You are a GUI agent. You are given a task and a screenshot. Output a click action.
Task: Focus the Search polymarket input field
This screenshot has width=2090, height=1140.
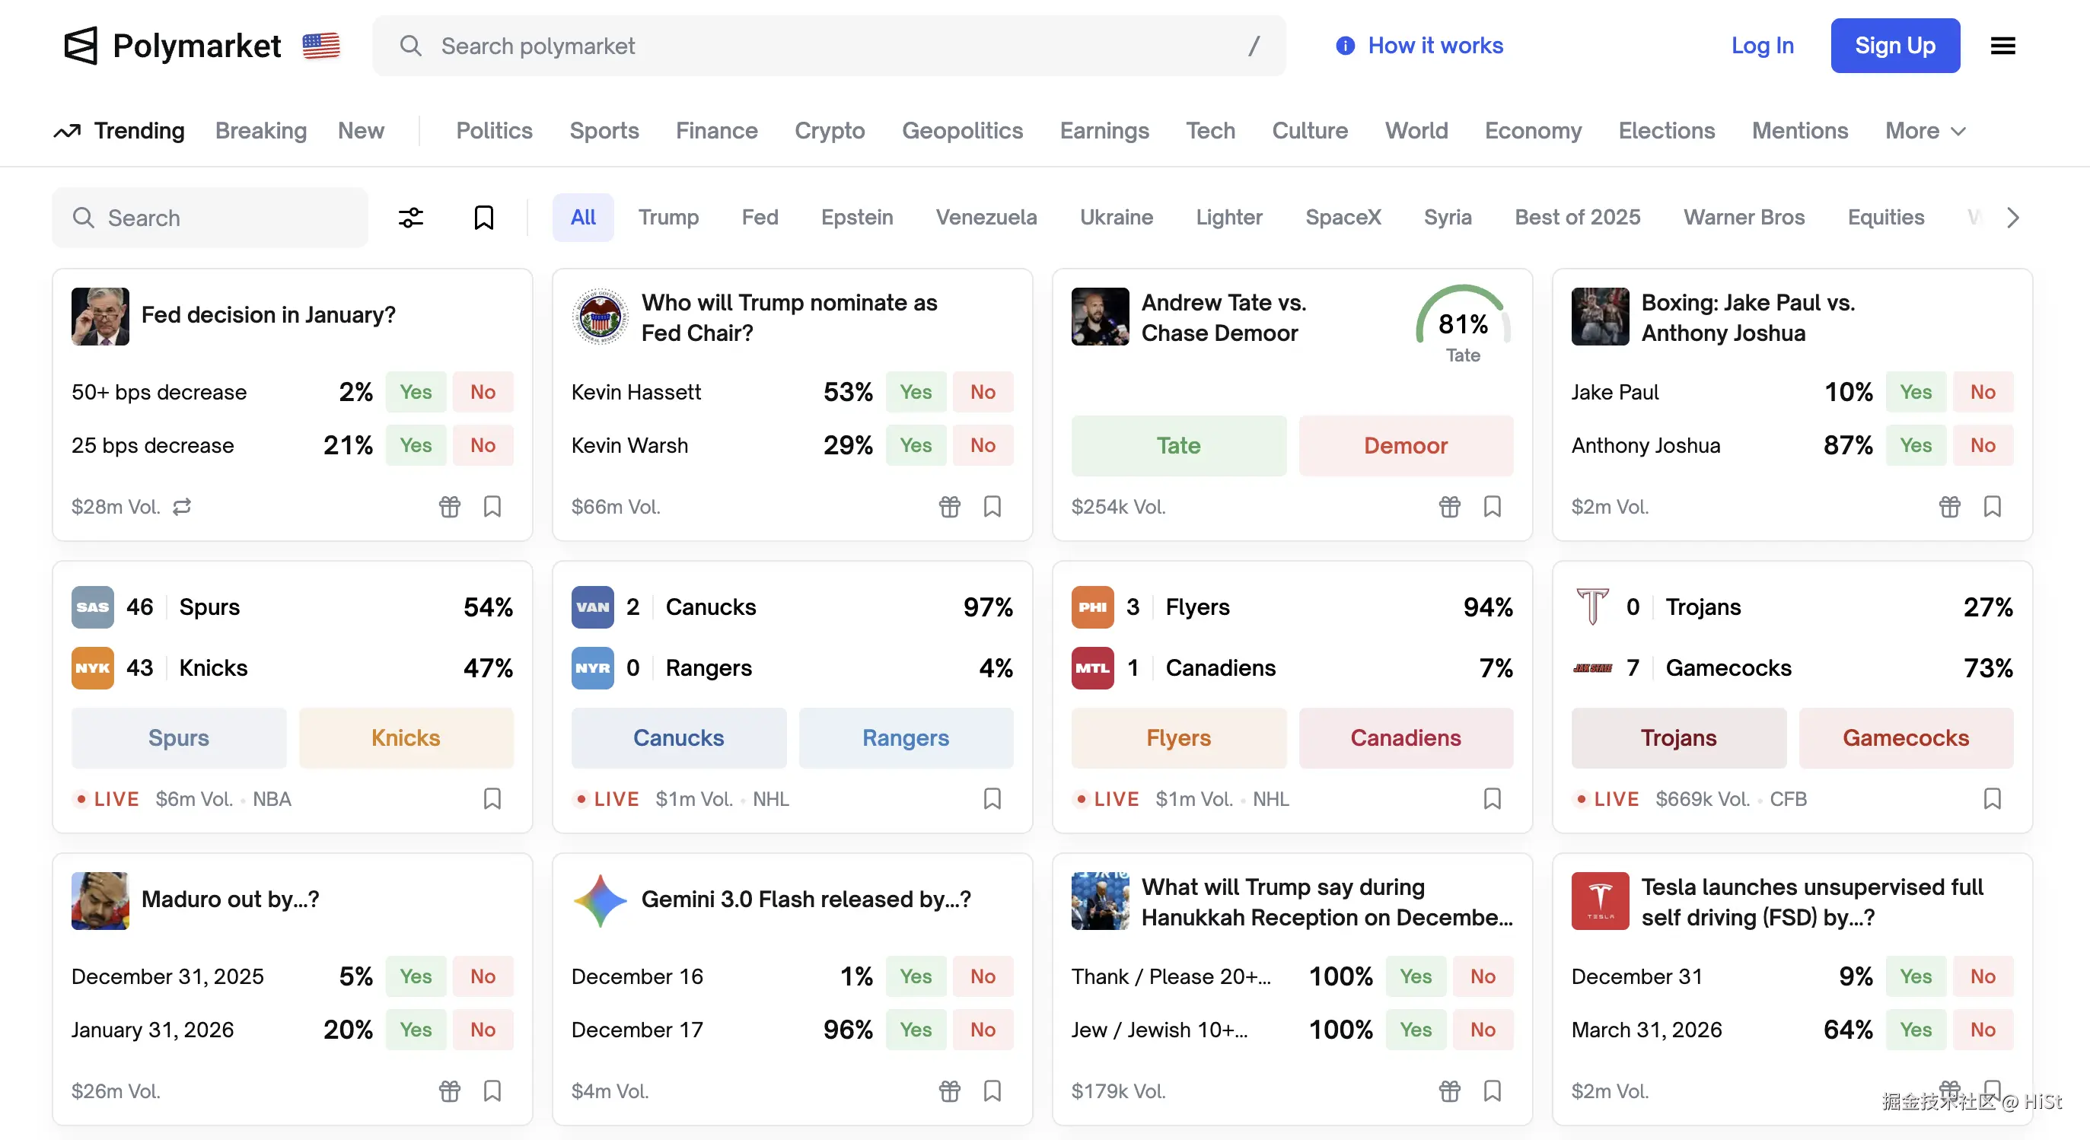827,46
